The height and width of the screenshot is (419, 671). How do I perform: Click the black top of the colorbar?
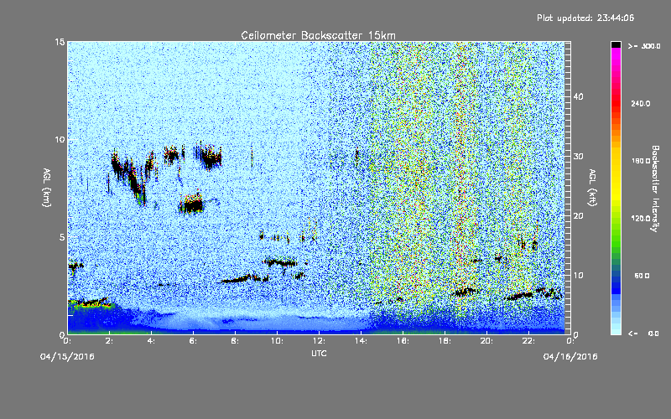click(x=616, y=44)
